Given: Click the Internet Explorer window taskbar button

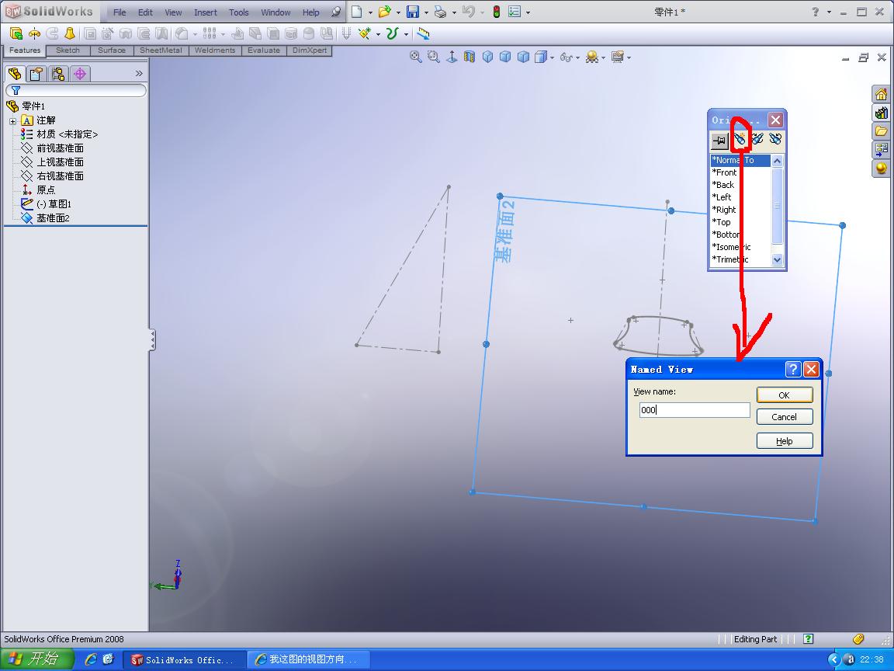Looking at the screenshot, I should 308,659.
